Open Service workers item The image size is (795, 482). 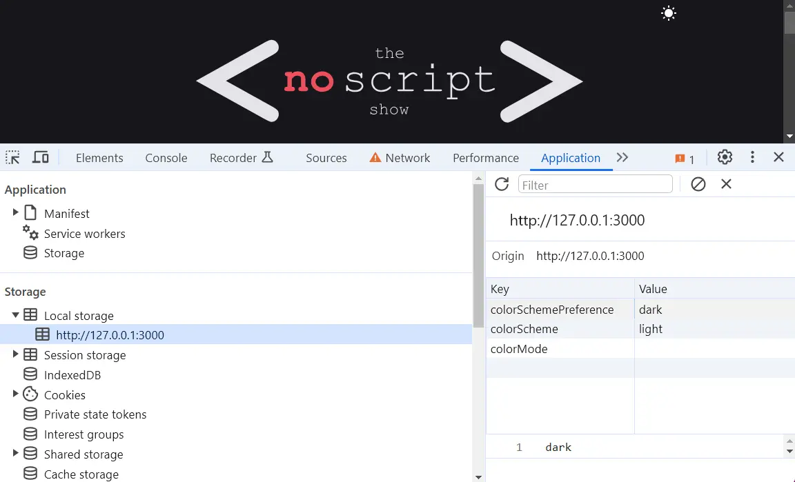pyautogui.click(x=85, y=234)
